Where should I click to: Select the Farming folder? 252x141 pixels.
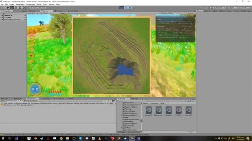tap(128, 109)
